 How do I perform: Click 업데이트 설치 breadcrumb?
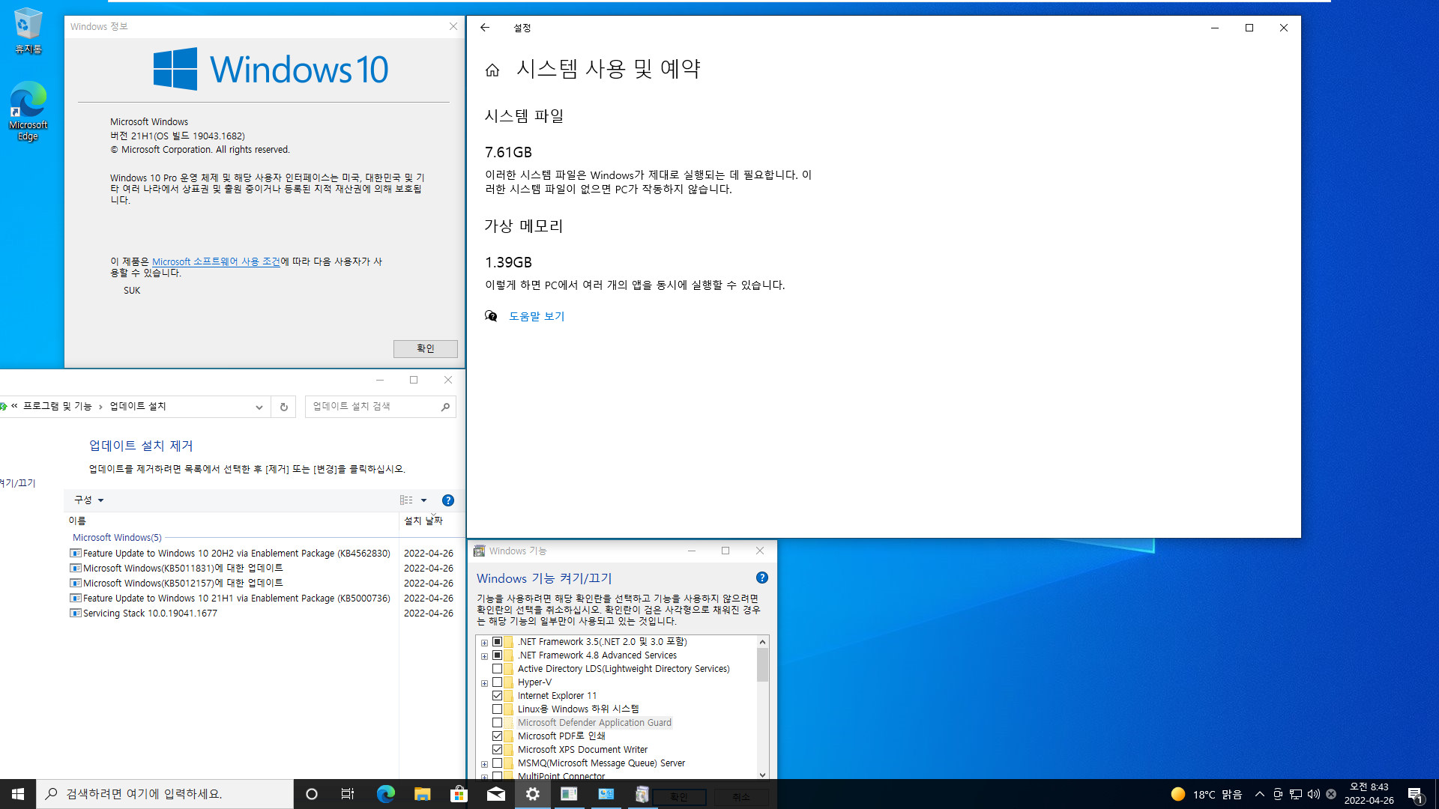coord(138,407)
